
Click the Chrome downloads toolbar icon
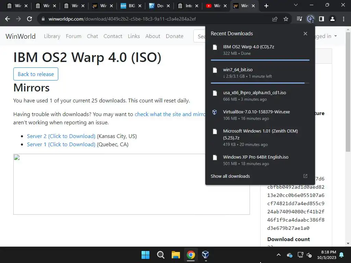coord(311,19)
